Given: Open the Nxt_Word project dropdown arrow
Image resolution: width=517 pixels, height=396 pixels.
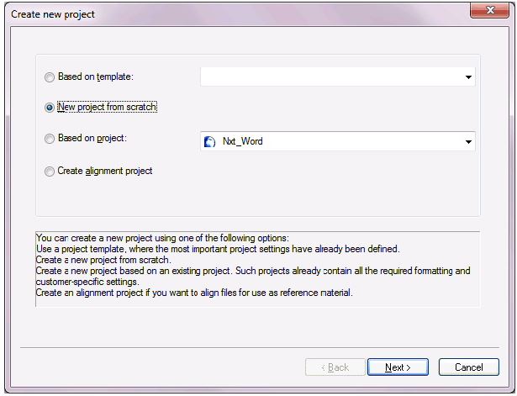Looking at the screenshot, I should coord(468,141).
